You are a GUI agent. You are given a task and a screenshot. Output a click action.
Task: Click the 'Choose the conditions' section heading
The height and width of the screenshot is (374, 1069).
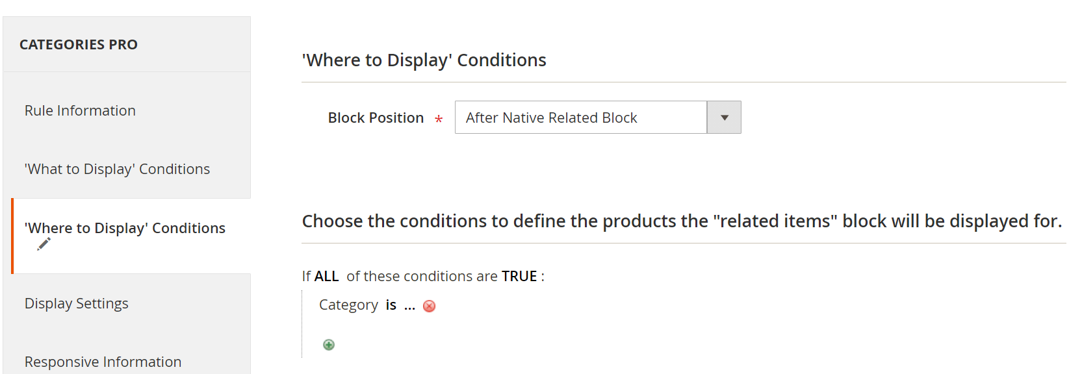point(681,221)
